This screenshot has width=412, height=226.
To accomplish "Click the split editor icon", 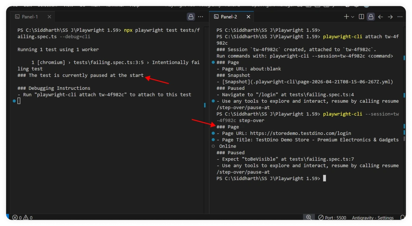I will (361, 17).
